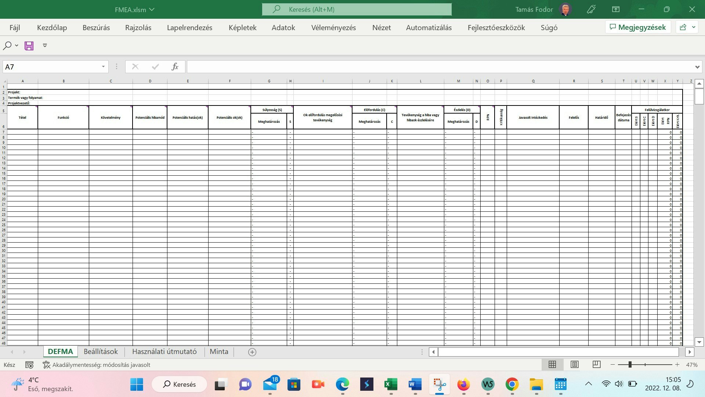Mute the speaker in the system tray
Viewport: 705px width, 397px height.
[618, 384]
